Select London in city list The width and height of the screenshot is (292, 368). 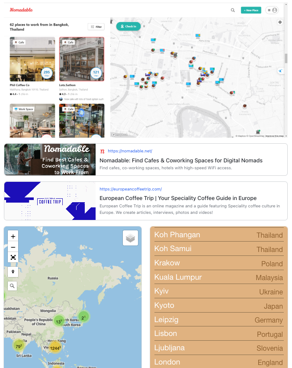pyautogui.click(x=218, y=362)
